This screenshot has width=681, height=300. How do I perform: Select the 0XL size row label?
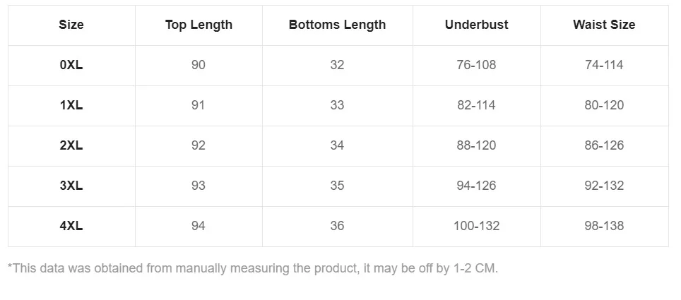tap(71, 65)
